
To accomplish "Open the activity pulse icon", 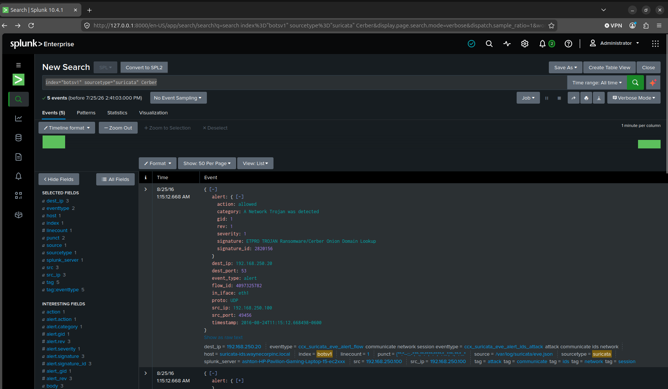I will click(x=507, y=44).
